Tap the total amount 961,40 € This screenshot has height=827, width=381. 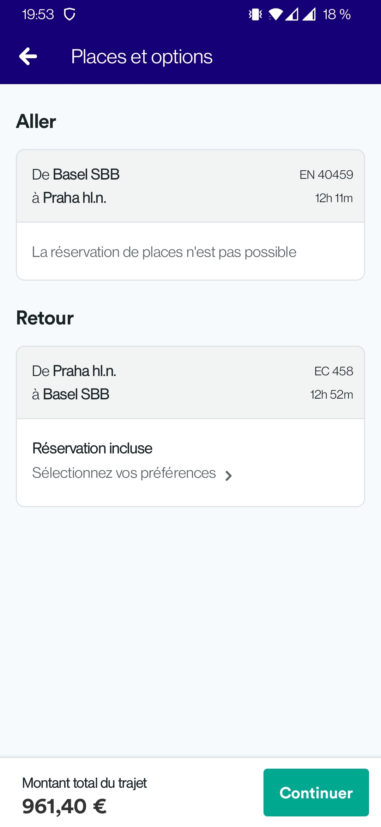coord(65,807)
